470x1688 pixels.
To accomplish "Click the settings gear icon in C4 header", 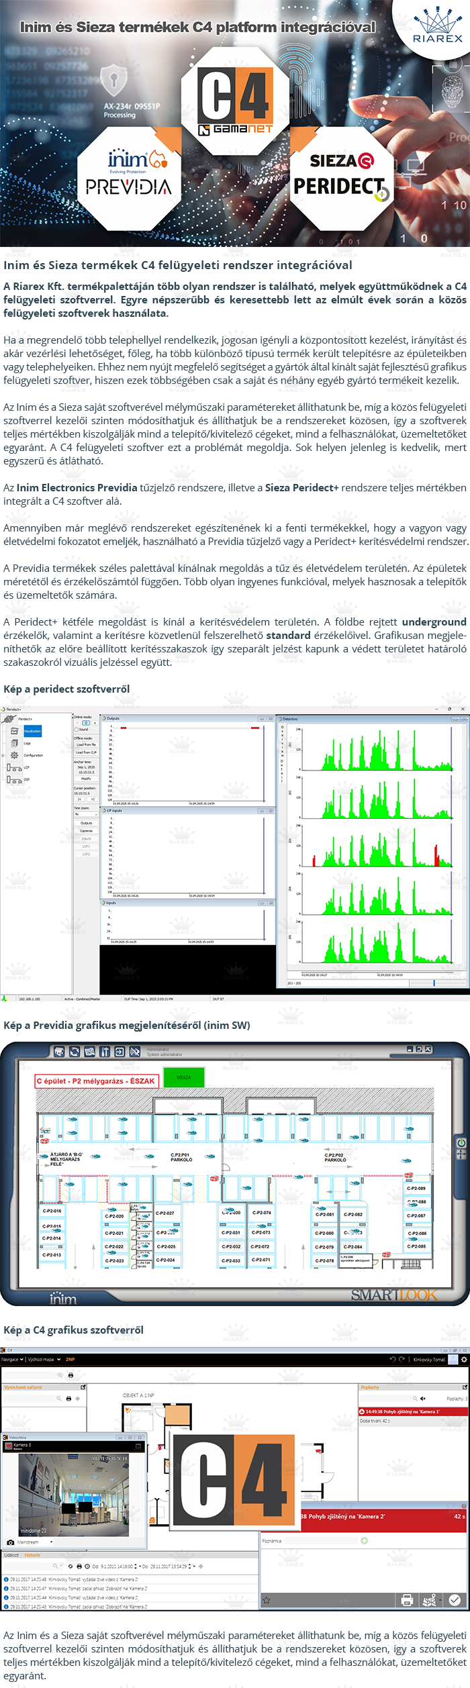I will (x=463, y=1359).
